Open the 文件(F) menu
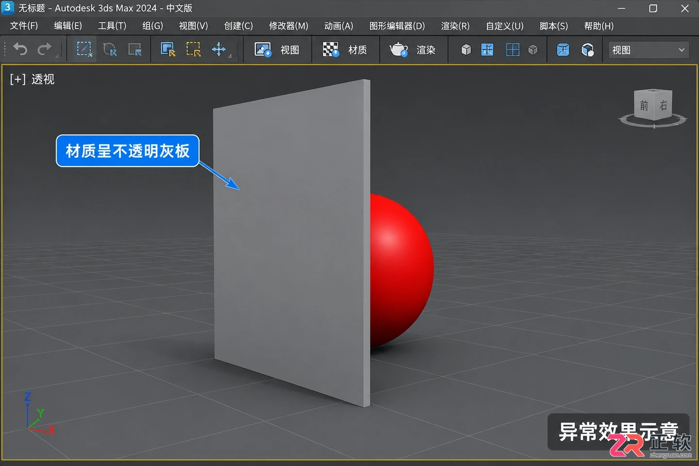The image size is (699, 466). (x=24, y=26)
